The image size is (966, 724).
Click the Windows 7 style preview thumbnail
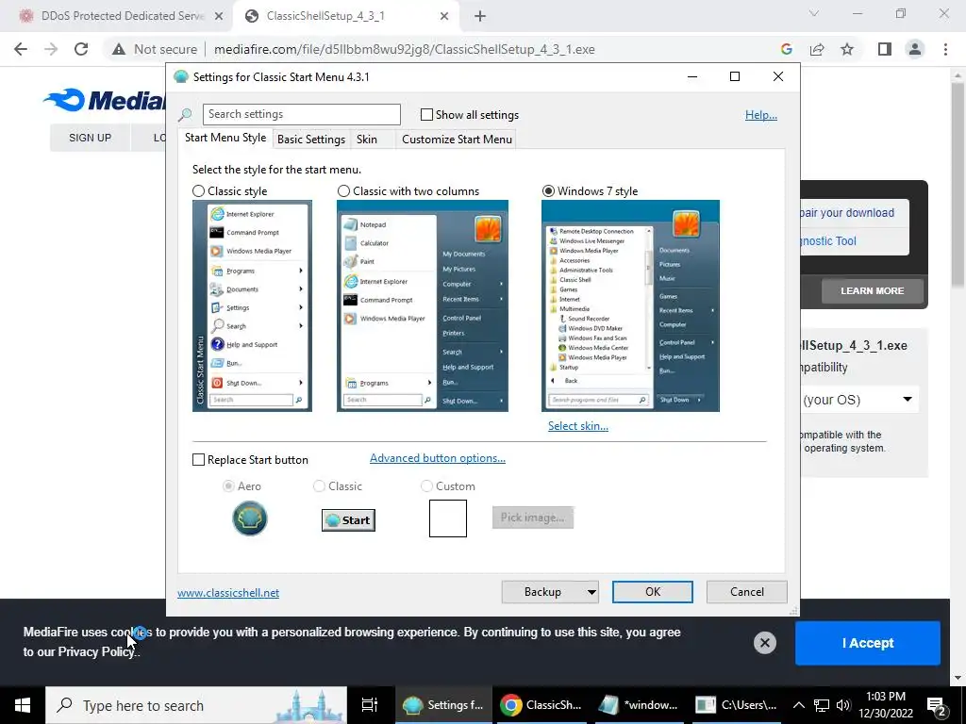click(630, 306)
